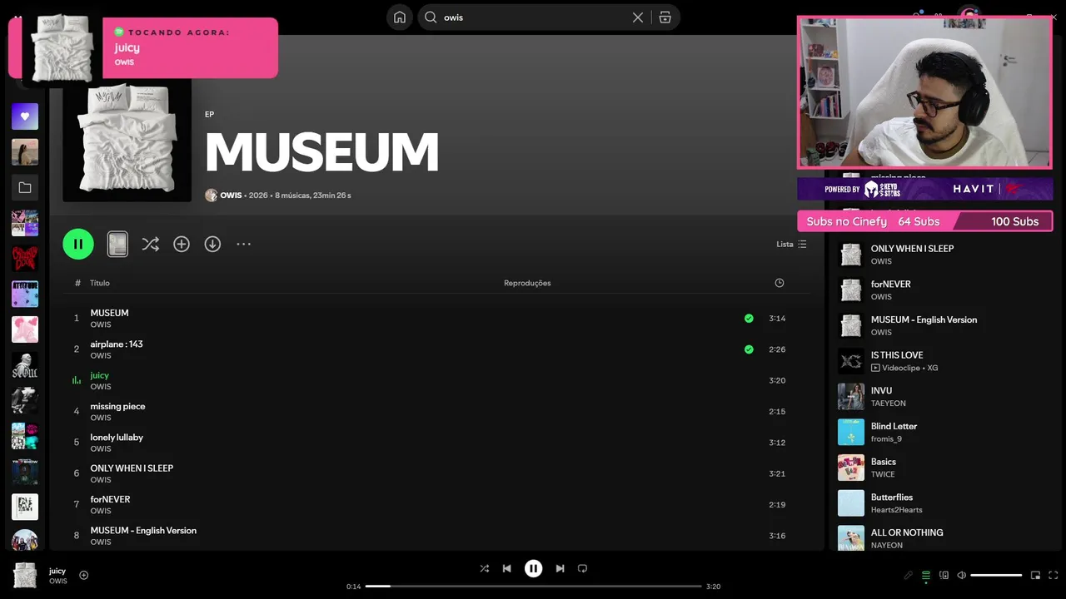Viewport: 1066px width, 599px height.
Task: Clear the 'owis' search text
Action: tap(638, 17)
